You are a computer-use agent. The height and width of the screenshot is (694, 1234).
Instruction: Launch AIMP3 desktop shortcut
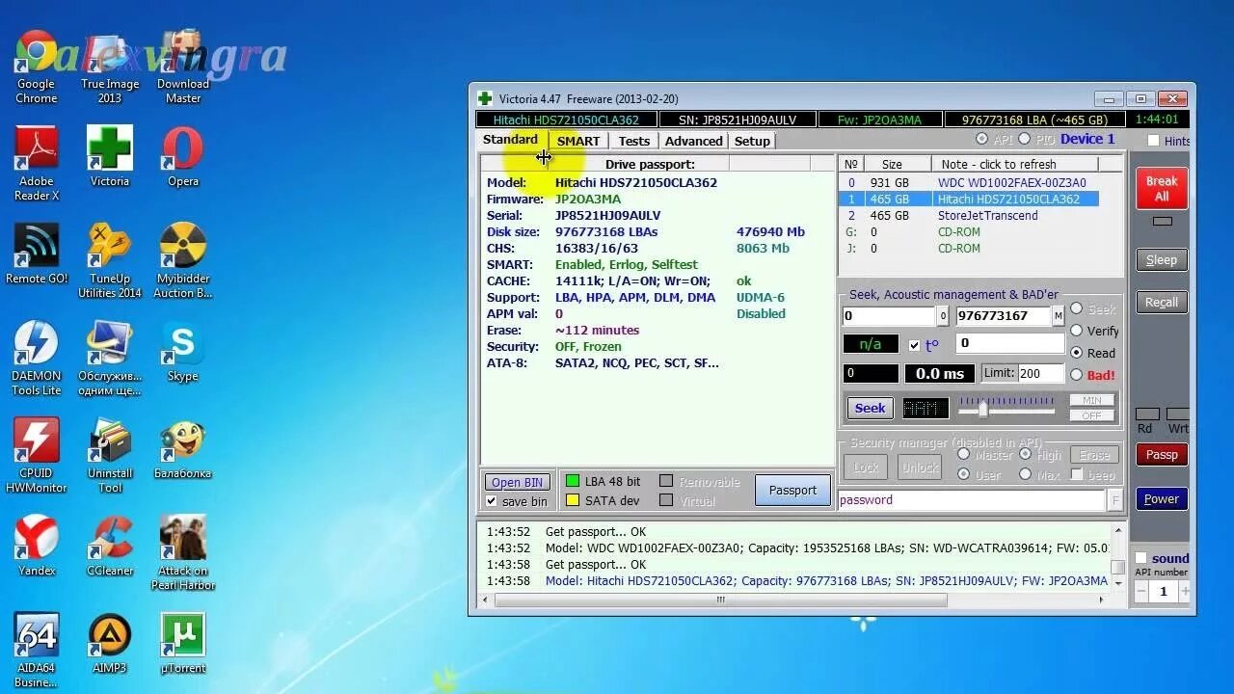110,643
